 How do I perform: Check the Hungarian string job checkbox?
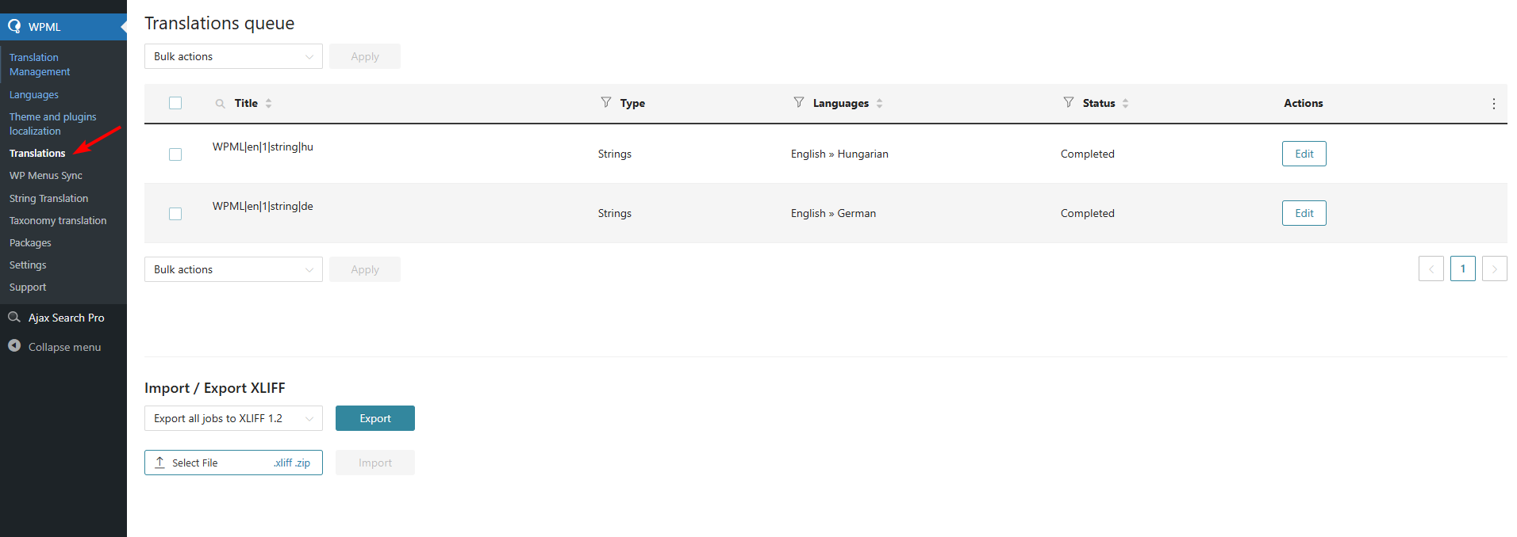[x=175, y=154]
